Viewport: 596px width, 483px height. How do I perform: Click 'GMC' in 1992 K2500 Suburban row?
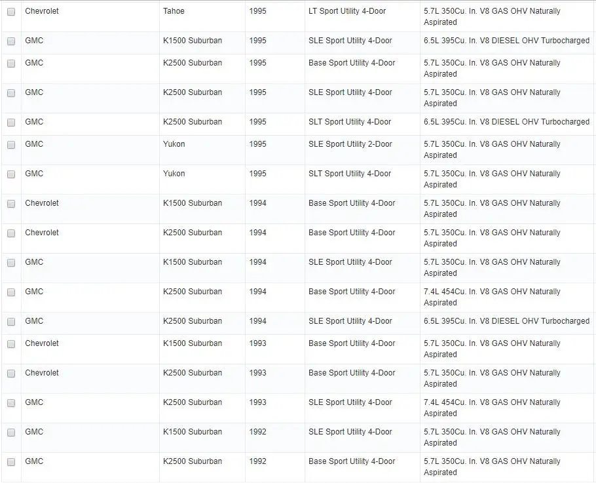point(34,461)
